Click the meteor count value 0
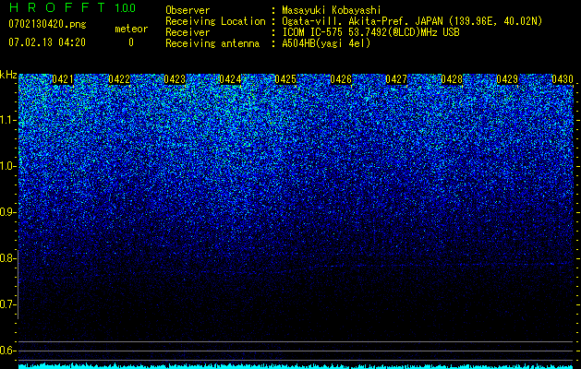 point(131,42)
